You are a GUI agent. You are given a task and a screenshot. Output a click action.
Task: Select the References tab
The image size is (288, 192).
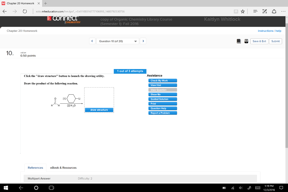pyautogui.click(x=35, y=168)
